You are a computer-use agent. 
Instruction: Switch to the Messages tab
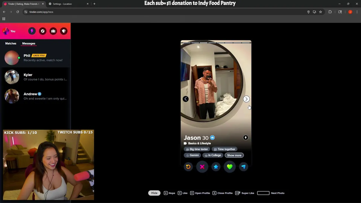click(x=29, y=43)
